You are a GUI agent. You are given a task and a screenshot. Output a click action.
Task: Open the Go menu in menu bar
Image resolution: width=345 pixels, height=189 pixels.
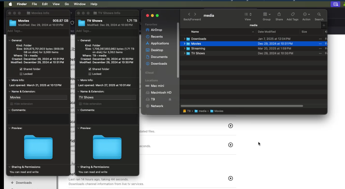click(67, 4)
